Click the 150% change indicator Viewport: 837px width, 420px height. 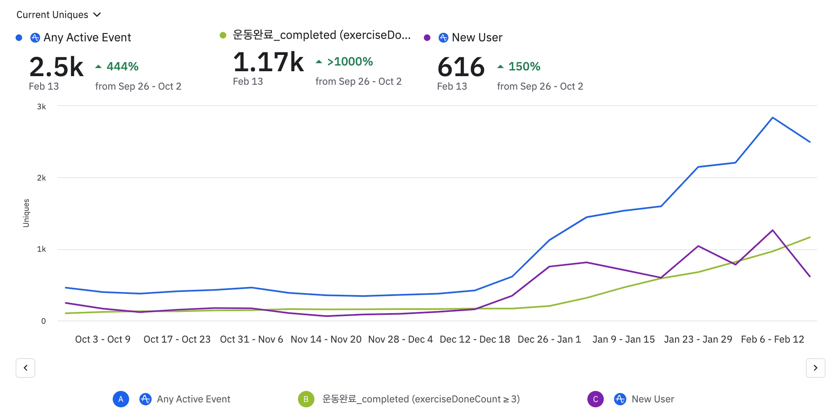click(x=524, y=66)
